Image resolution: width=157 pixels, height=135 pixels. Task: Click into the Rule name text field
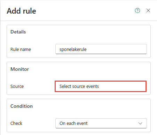tap(101, 49)
